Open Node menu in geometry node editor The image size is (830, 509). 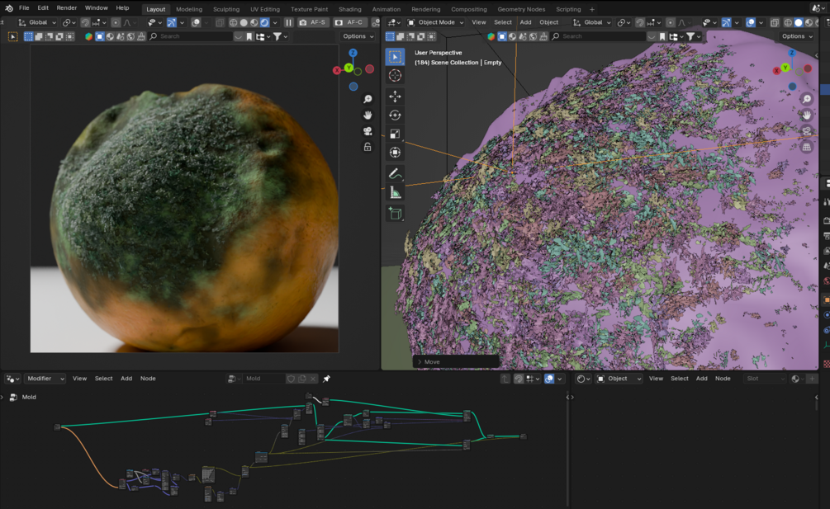point(148,379)
